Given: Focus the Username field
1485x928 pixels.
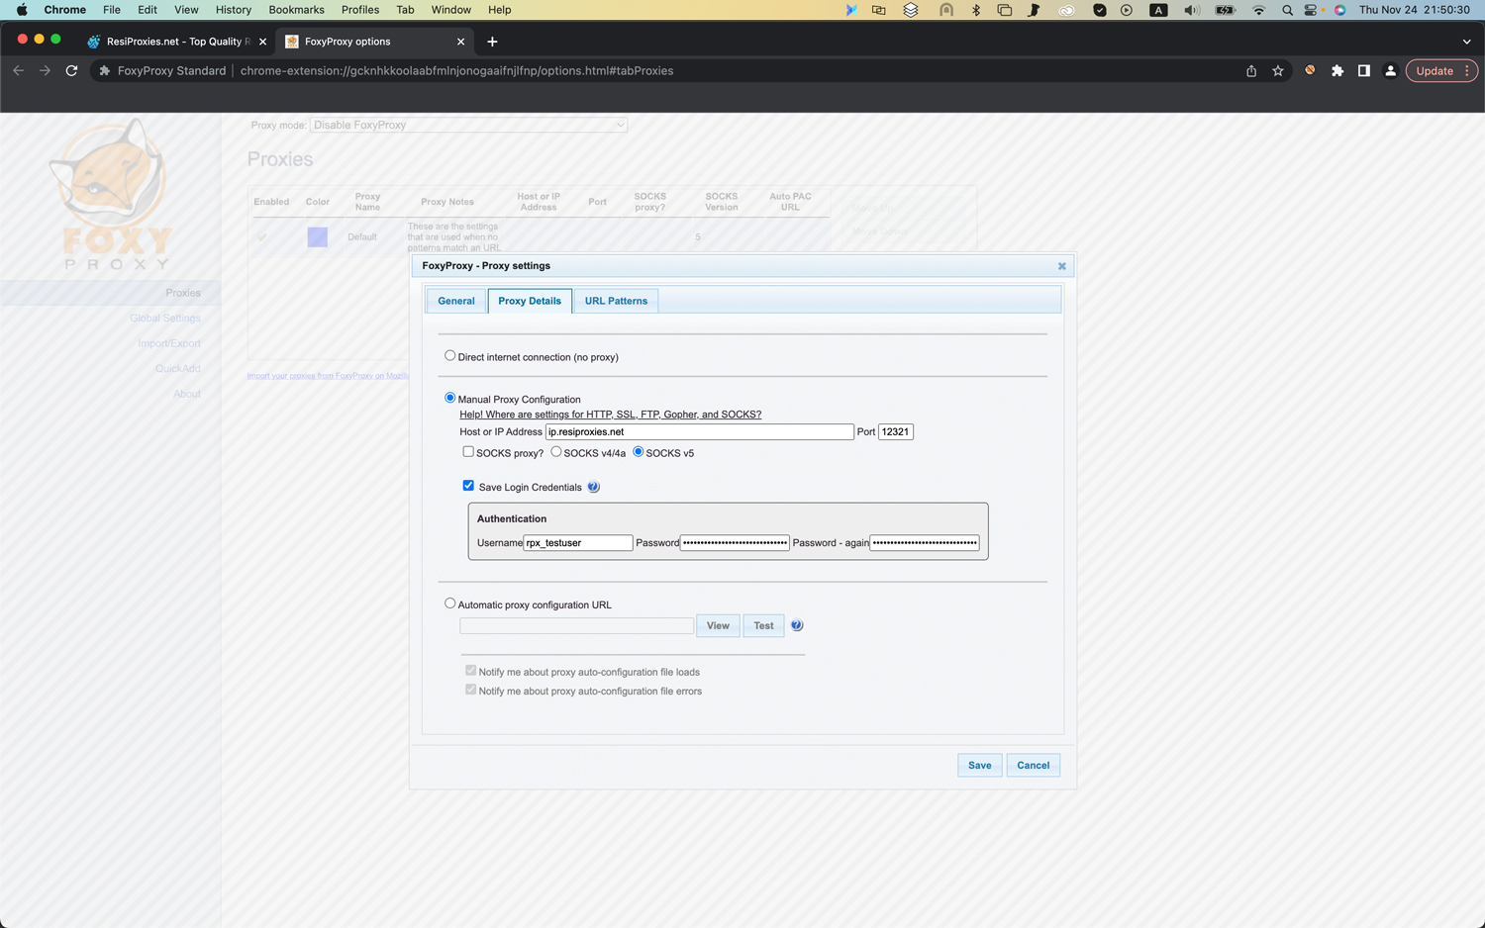Looking at the screenshot, I should tap(578, 542).
